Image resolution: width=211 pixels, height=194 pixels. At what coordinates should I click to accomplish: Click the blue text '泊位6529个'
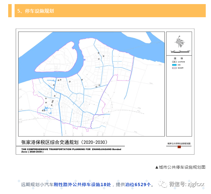[138, 184]
